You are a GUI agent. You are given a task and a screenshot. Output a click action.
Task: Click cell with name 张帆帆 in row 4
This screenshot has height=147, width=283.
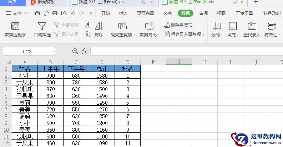(x=25, y=89)
